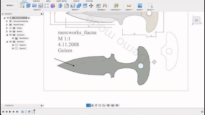Screen dimensions: 205x115
Task: Open the purple Create Form icon
Action: pyautogui.click(x=53, y=6)
